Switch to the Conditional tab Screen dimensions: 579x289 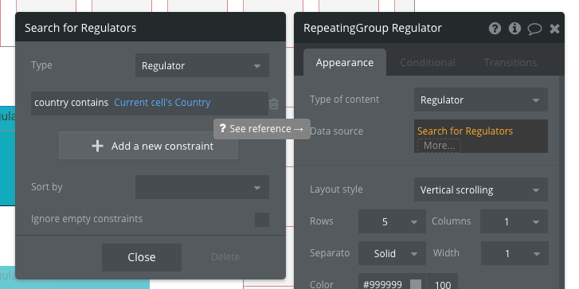pyautogui.click(x=427, y=62)
